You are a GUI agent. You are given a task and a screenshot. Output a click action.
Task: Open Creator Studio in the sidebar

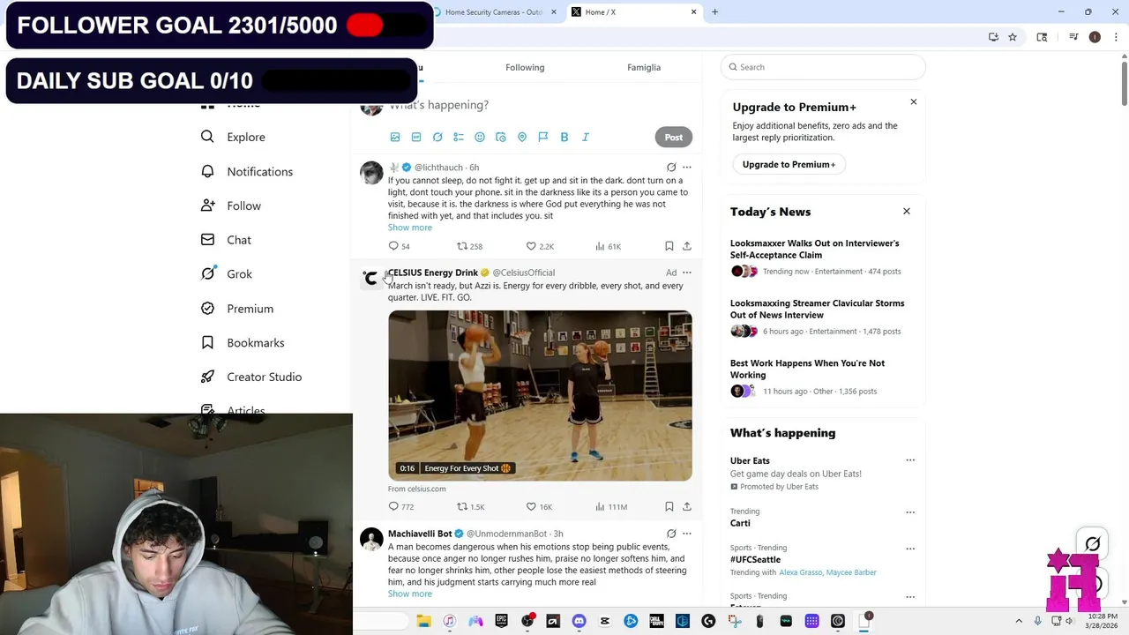coord(251,377)
